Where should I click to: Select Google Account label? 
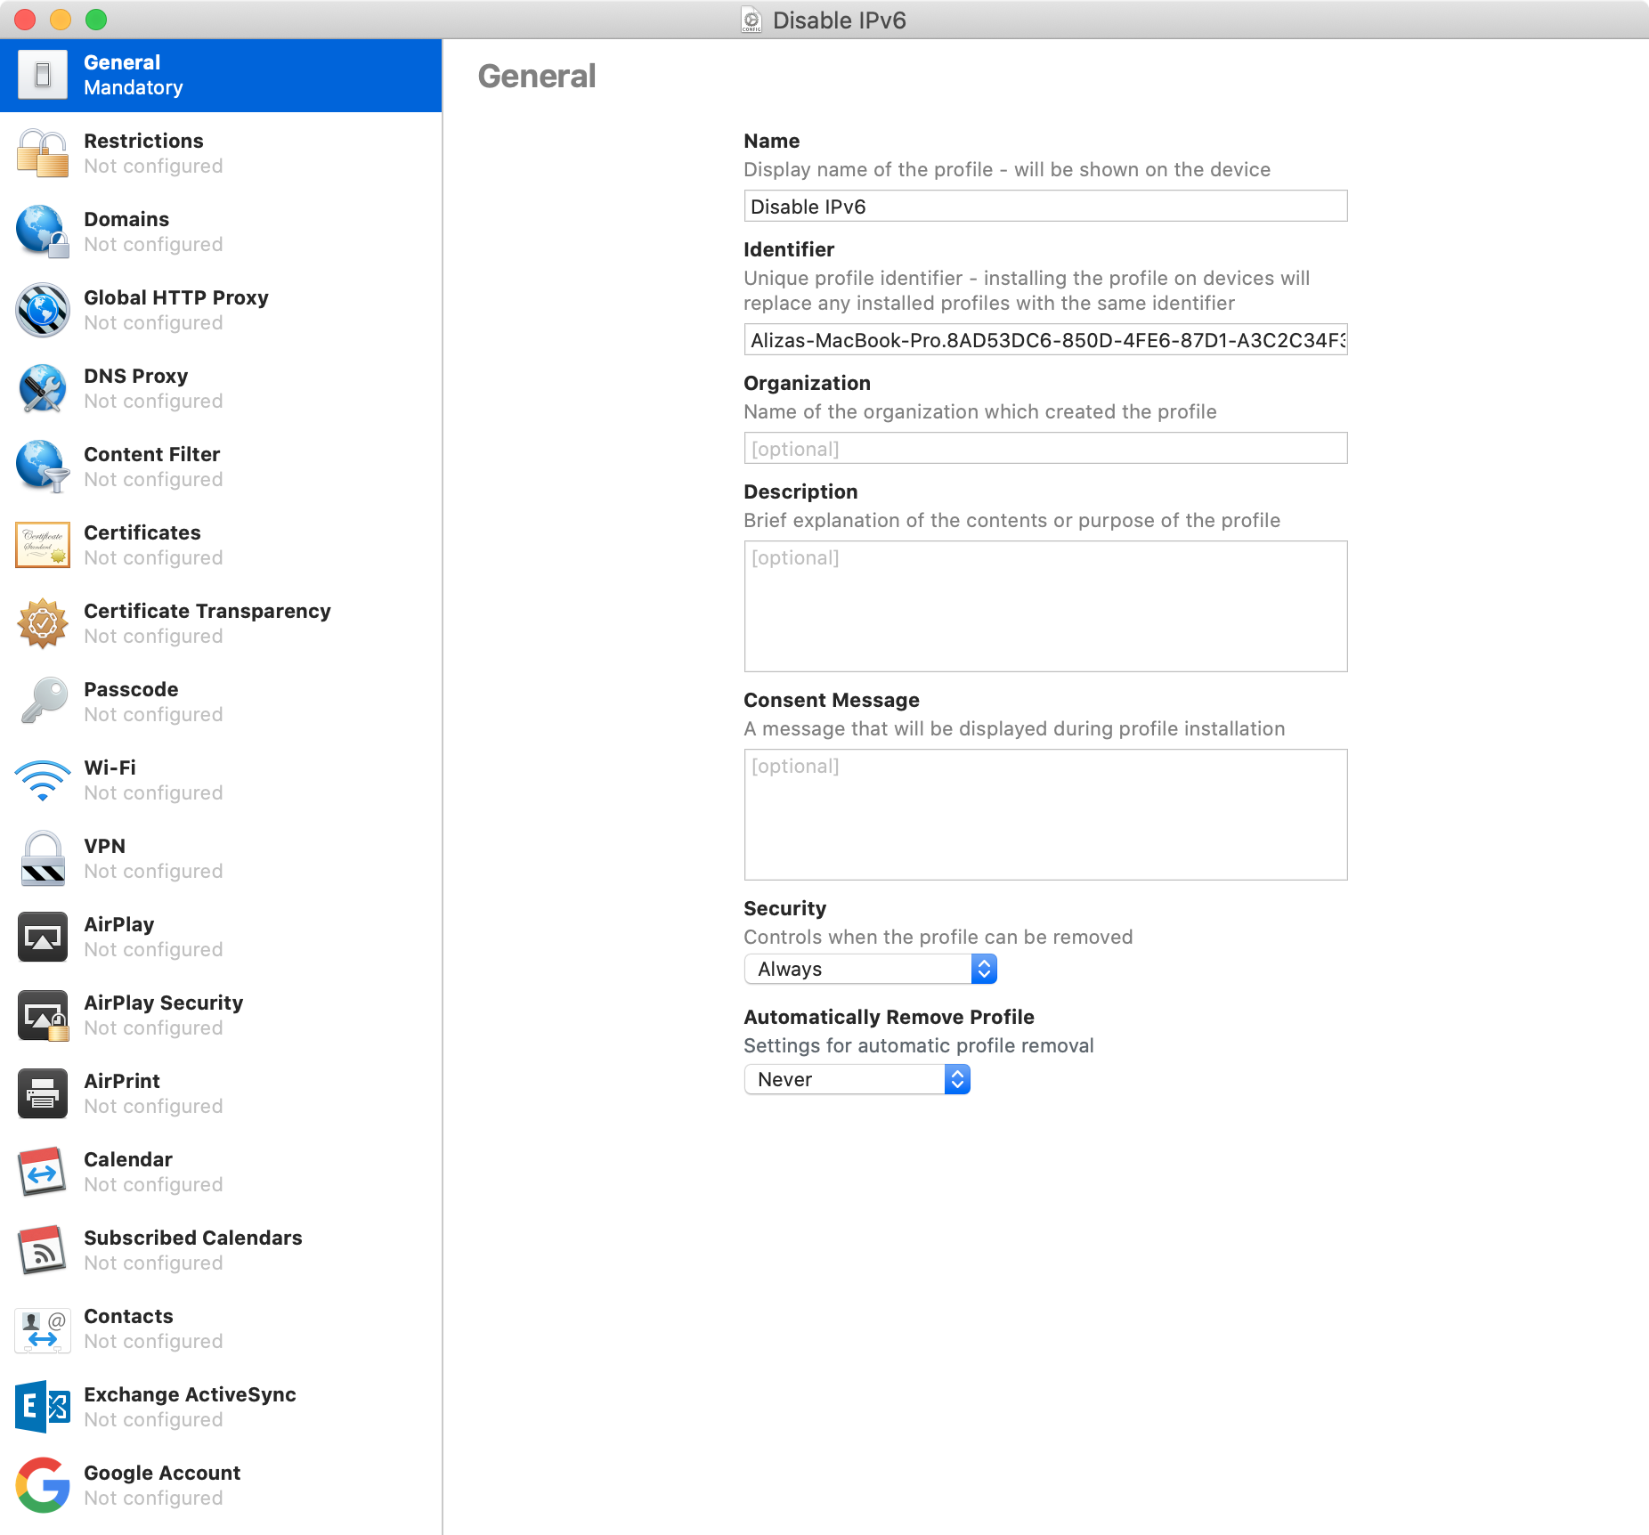(x=162, y=1473)
